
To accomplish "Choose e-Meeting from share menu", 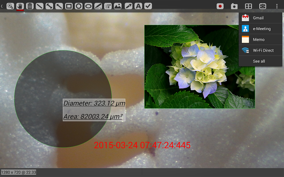I will click(x=261, y=29).
